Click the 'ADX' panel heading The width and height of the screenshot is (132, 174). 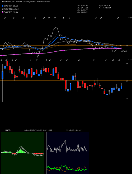[50, 130]
